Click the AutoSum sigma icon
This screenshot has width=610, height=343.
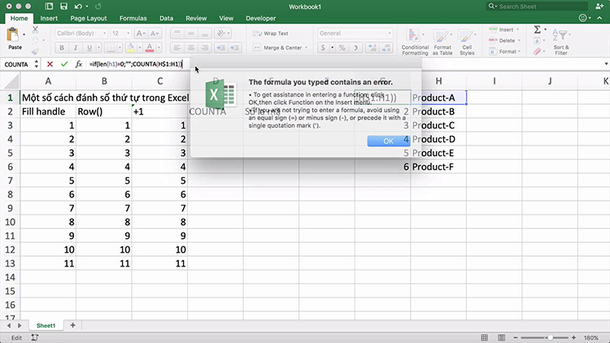(538, 29)
